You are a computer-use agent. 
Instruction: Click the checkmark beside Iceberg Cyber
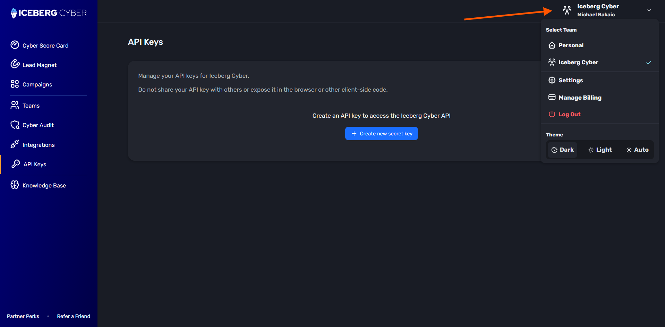coord(649,62)
